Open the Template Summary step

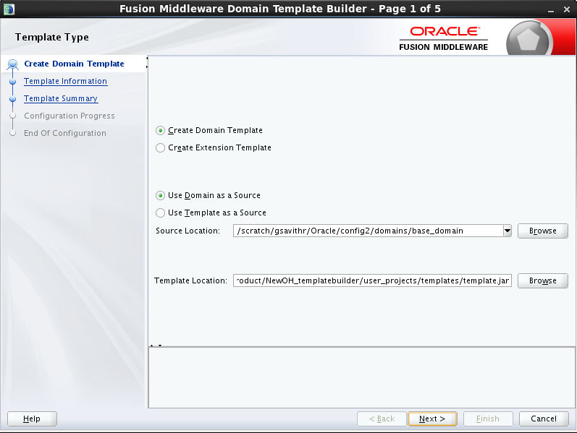tap(61, 98)
